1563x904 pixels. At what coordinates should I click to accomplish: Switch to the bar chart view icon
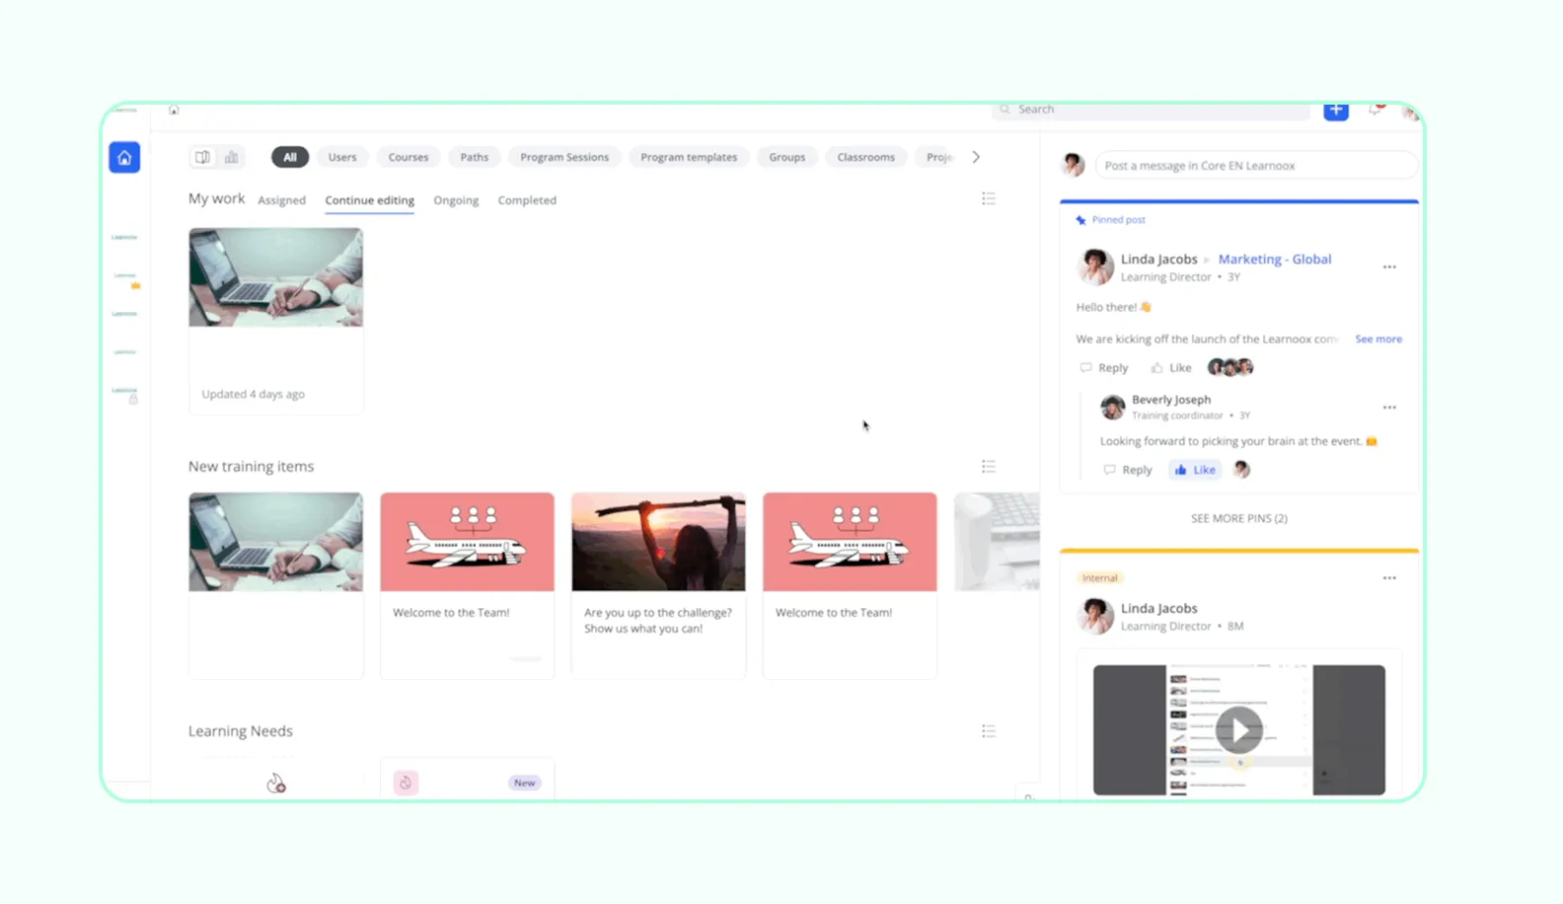[231, 157]
